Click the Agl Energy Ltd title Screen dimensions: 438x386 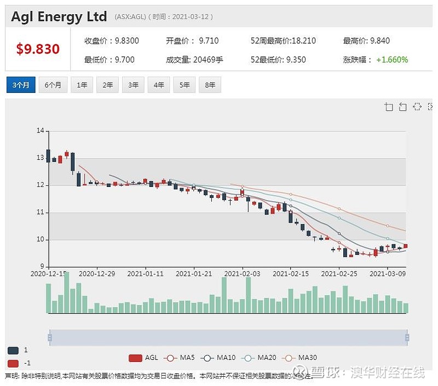click(59, 17)
